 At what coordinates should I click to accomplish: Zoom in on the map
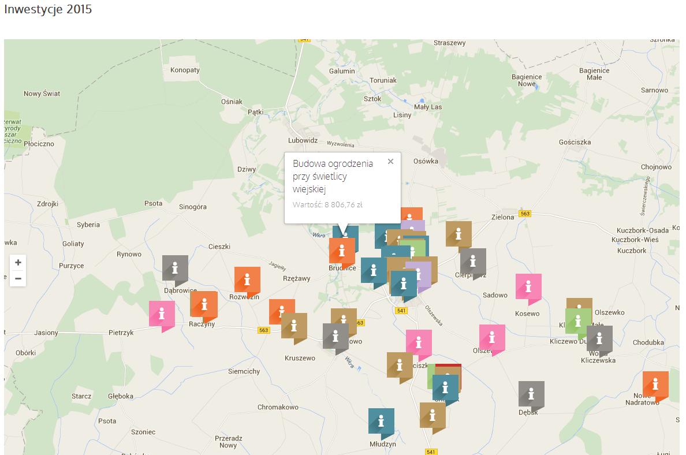(x=18, y=263)
